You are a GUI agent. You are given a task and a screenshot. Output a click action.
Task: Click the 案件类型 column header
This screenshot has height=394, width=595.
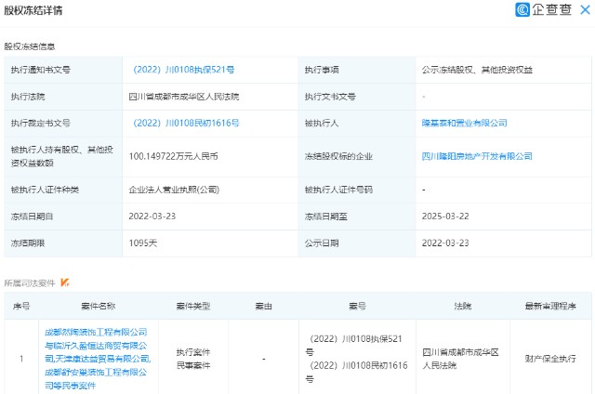pyautogui.click(x=193, y=306)
